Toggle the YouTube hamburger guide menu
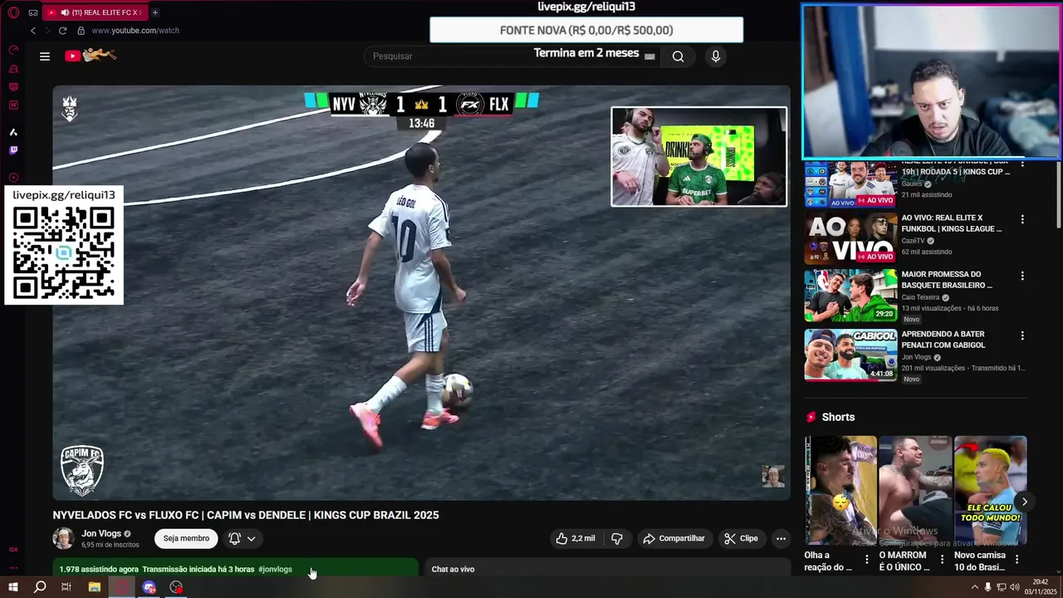This screenshot has width=1063, height=598. tap(45, 56)
